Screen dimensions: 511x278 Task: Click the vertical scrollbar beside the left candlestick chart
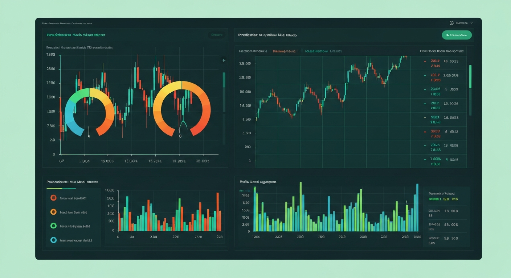pyautogui.click(x=224, y=92)
